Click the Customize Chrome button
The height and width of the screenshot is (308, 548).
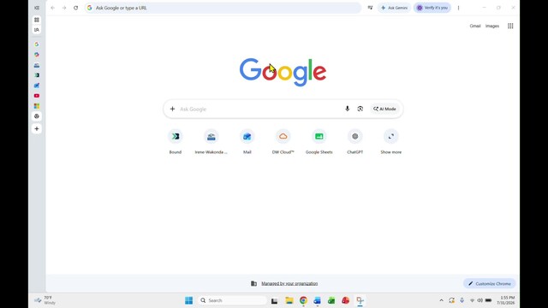point(489,283)
